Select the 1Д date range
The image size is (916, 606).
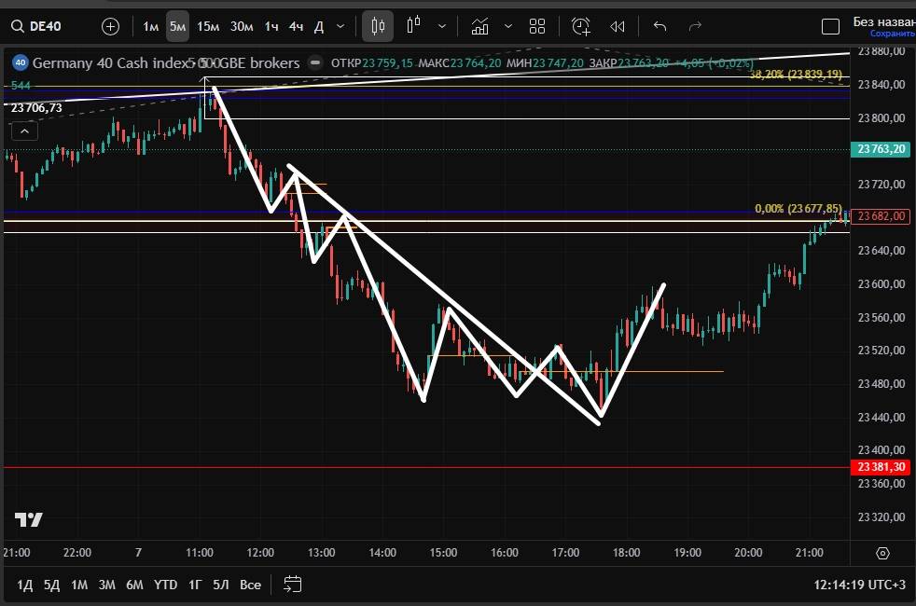tap(25, 585)
